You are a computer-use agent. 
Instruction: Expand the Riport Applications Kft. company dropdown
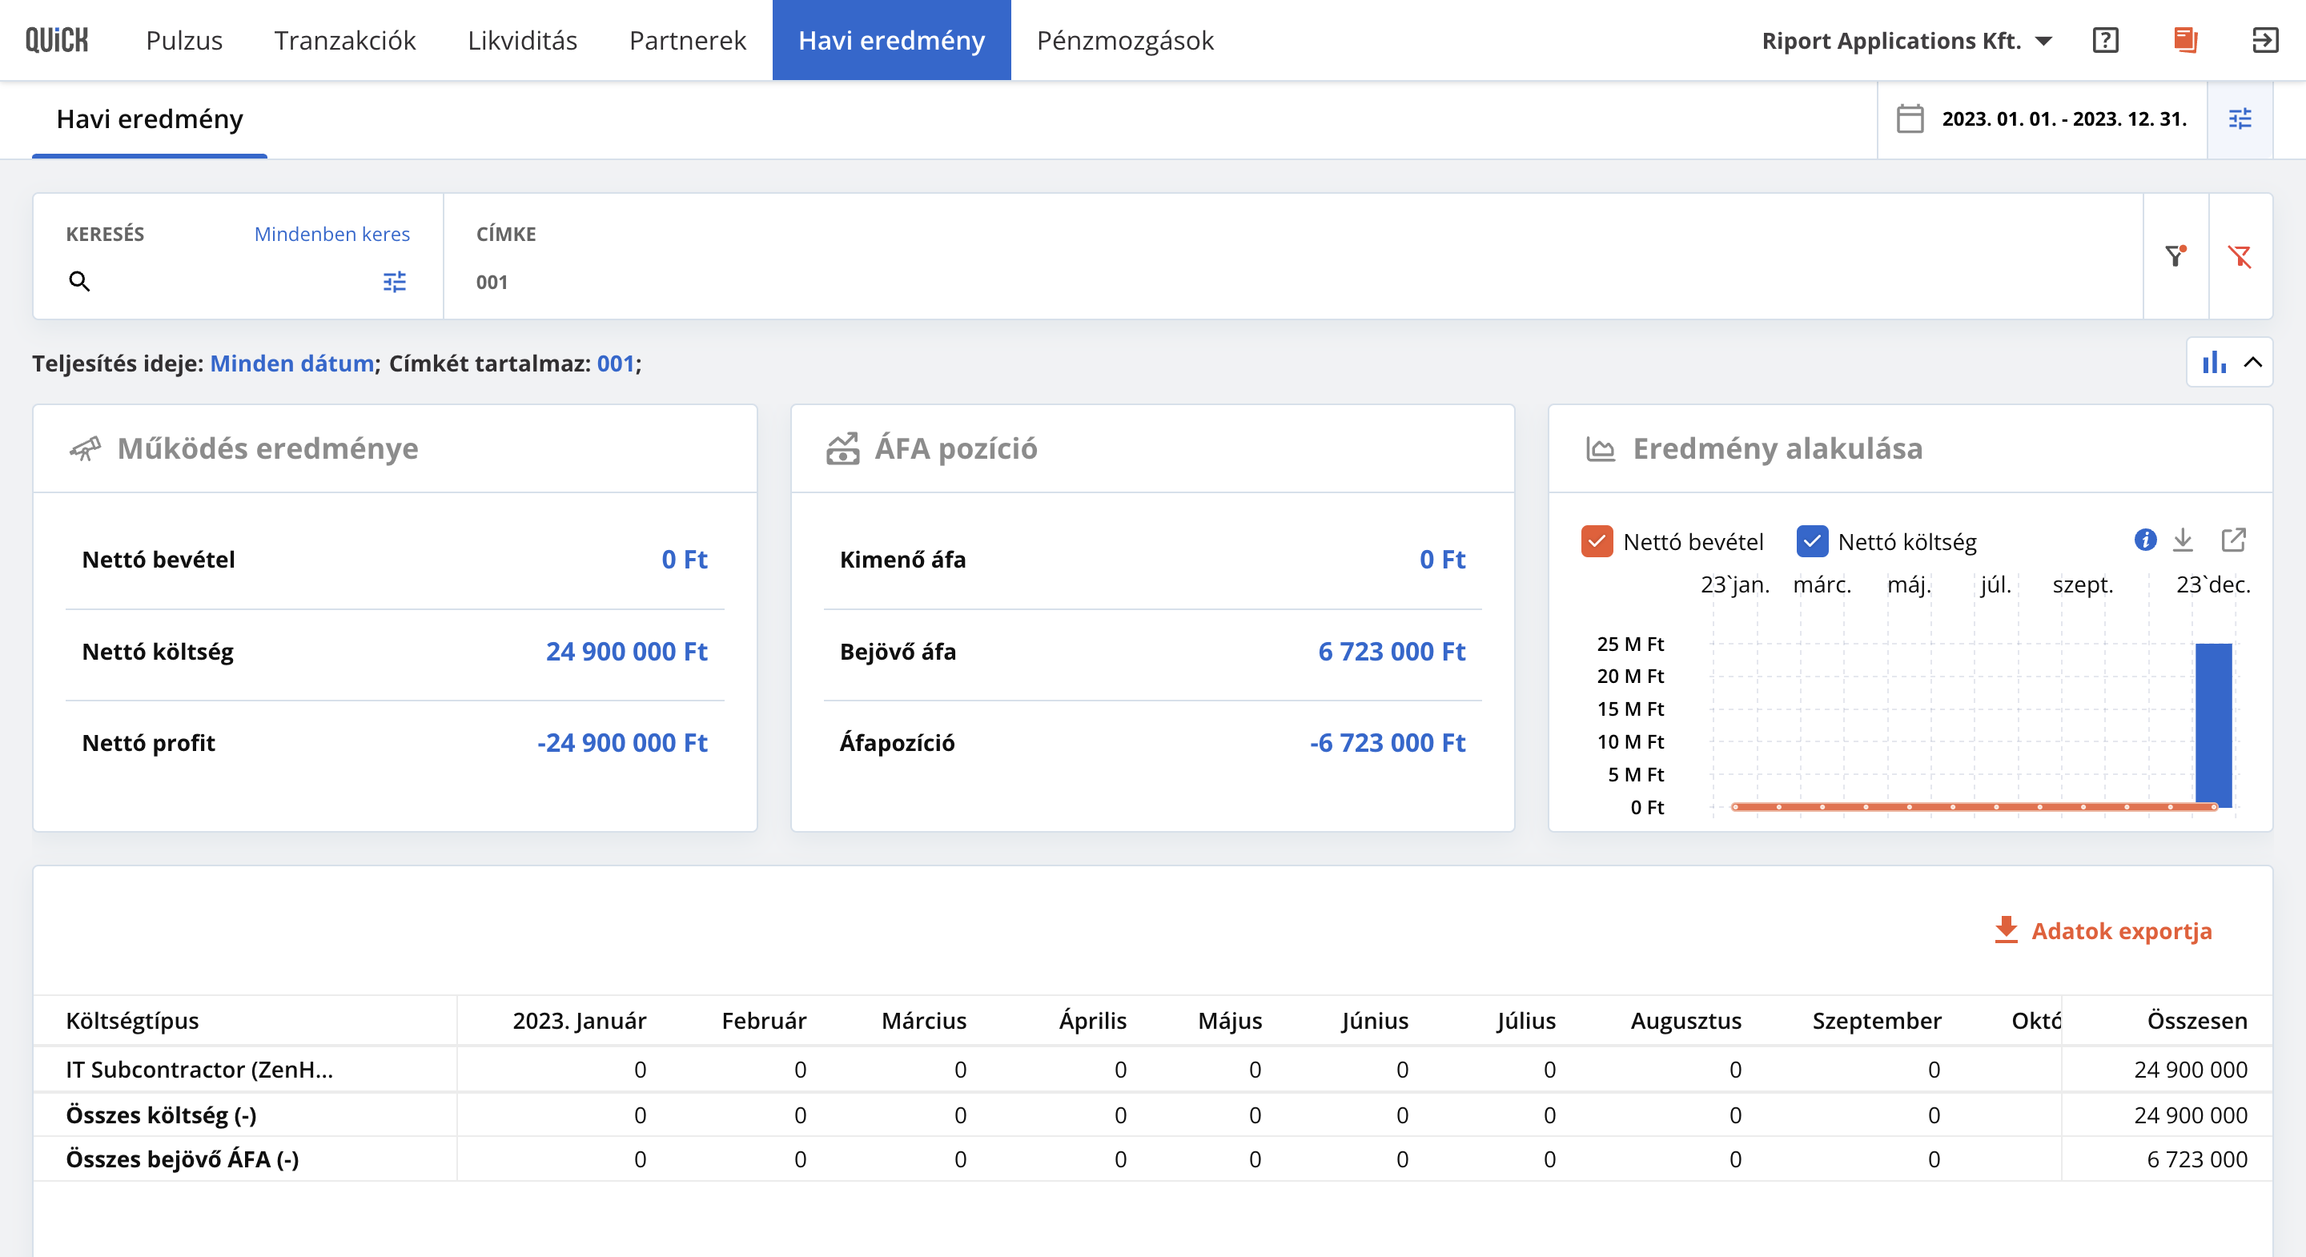coord(1906,40)
